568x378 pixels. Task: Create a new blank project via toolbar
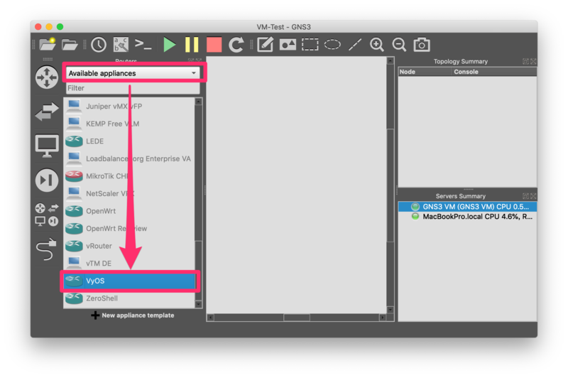48,44
